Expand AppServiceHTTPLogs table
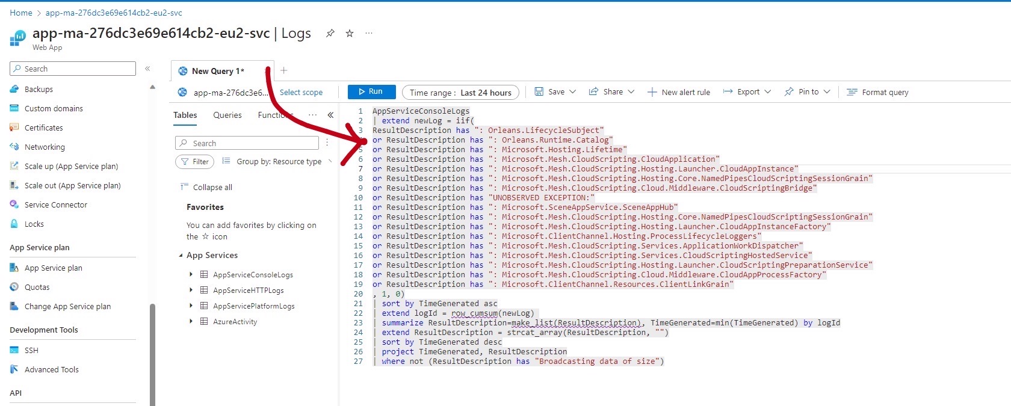 point(191,290)
